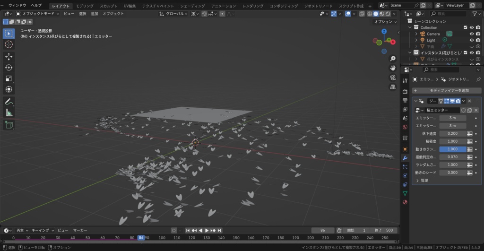
Task: Open the 追加 add menu in viewport
Action: (x=95, y=14)
